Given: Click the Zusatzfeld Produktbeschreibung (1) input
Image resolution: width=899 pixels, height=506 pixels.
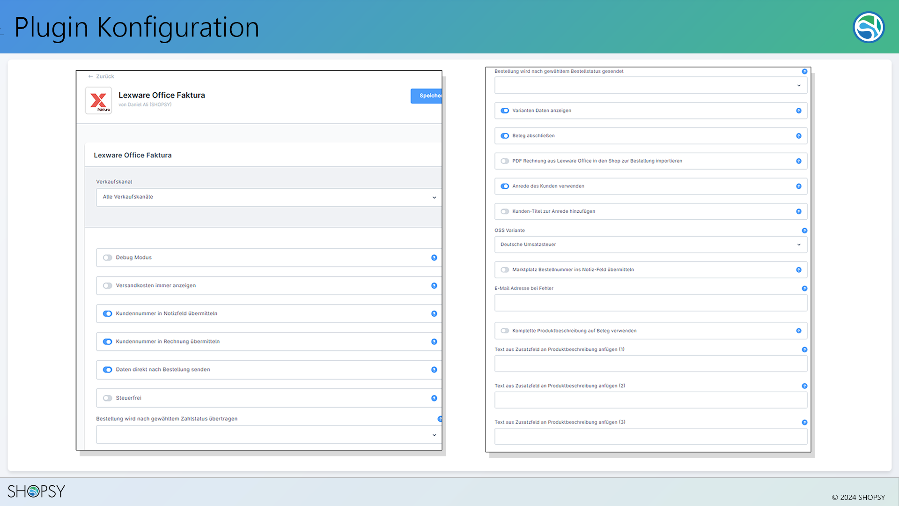Looking at the screenshot, I should 651,364.
